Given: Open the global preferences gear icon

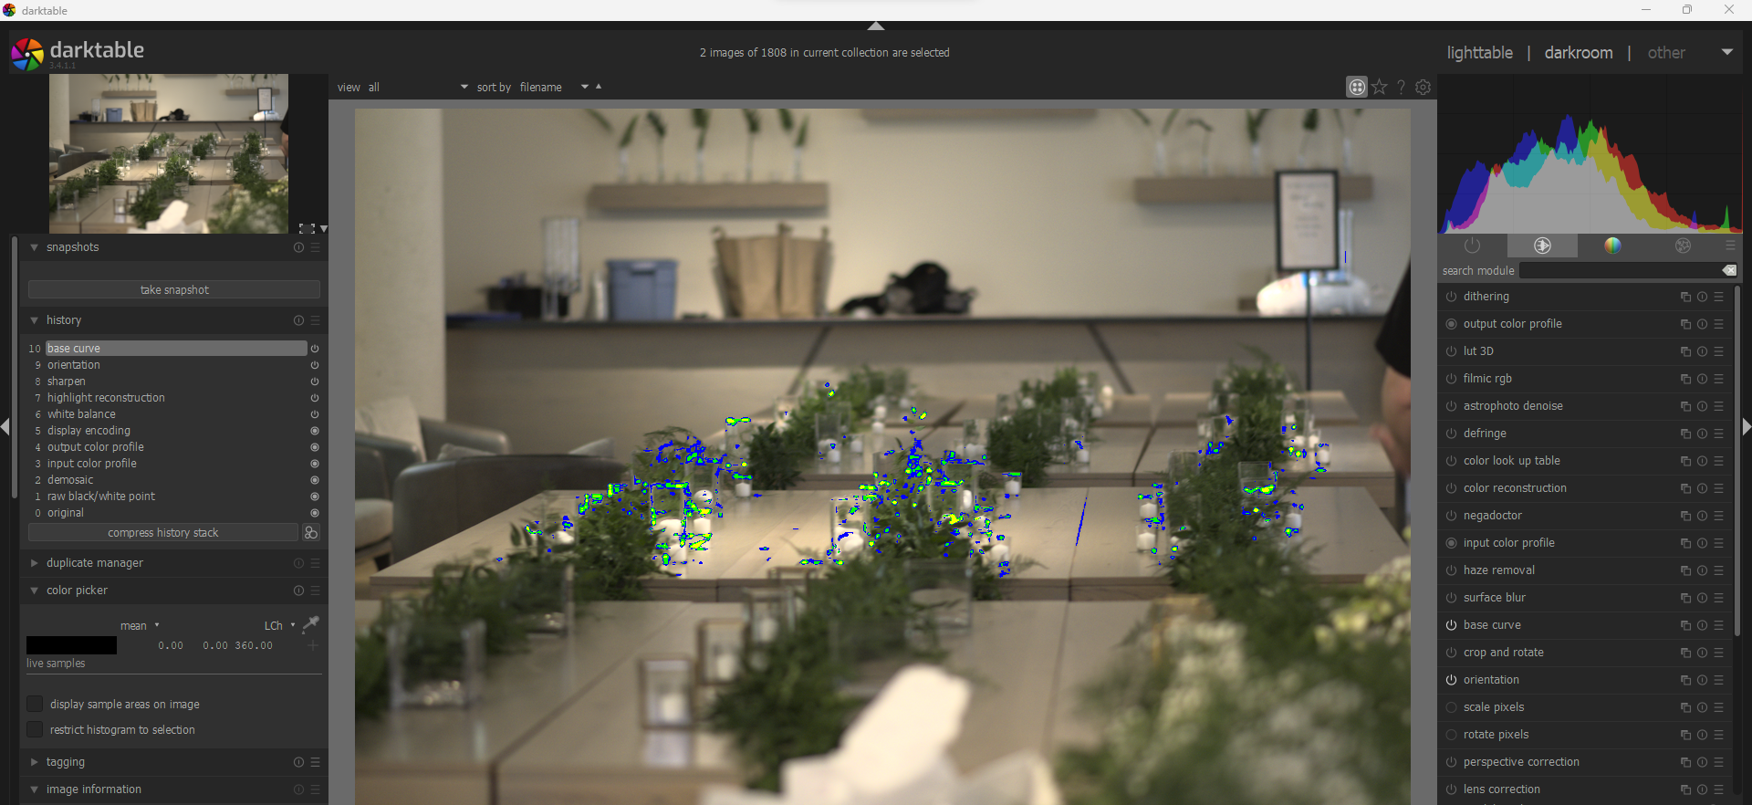Looking at the screenshot, I should [1423, 87].
